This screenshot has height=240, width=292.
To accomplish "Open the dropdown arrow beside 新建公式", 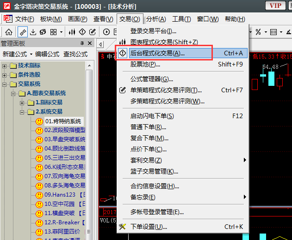I will (31, 54).
